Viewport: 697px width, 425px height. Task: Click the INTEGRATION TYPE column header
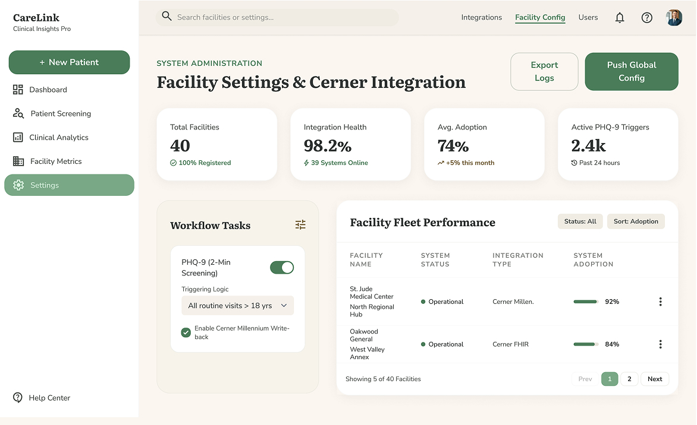[518, 259]
